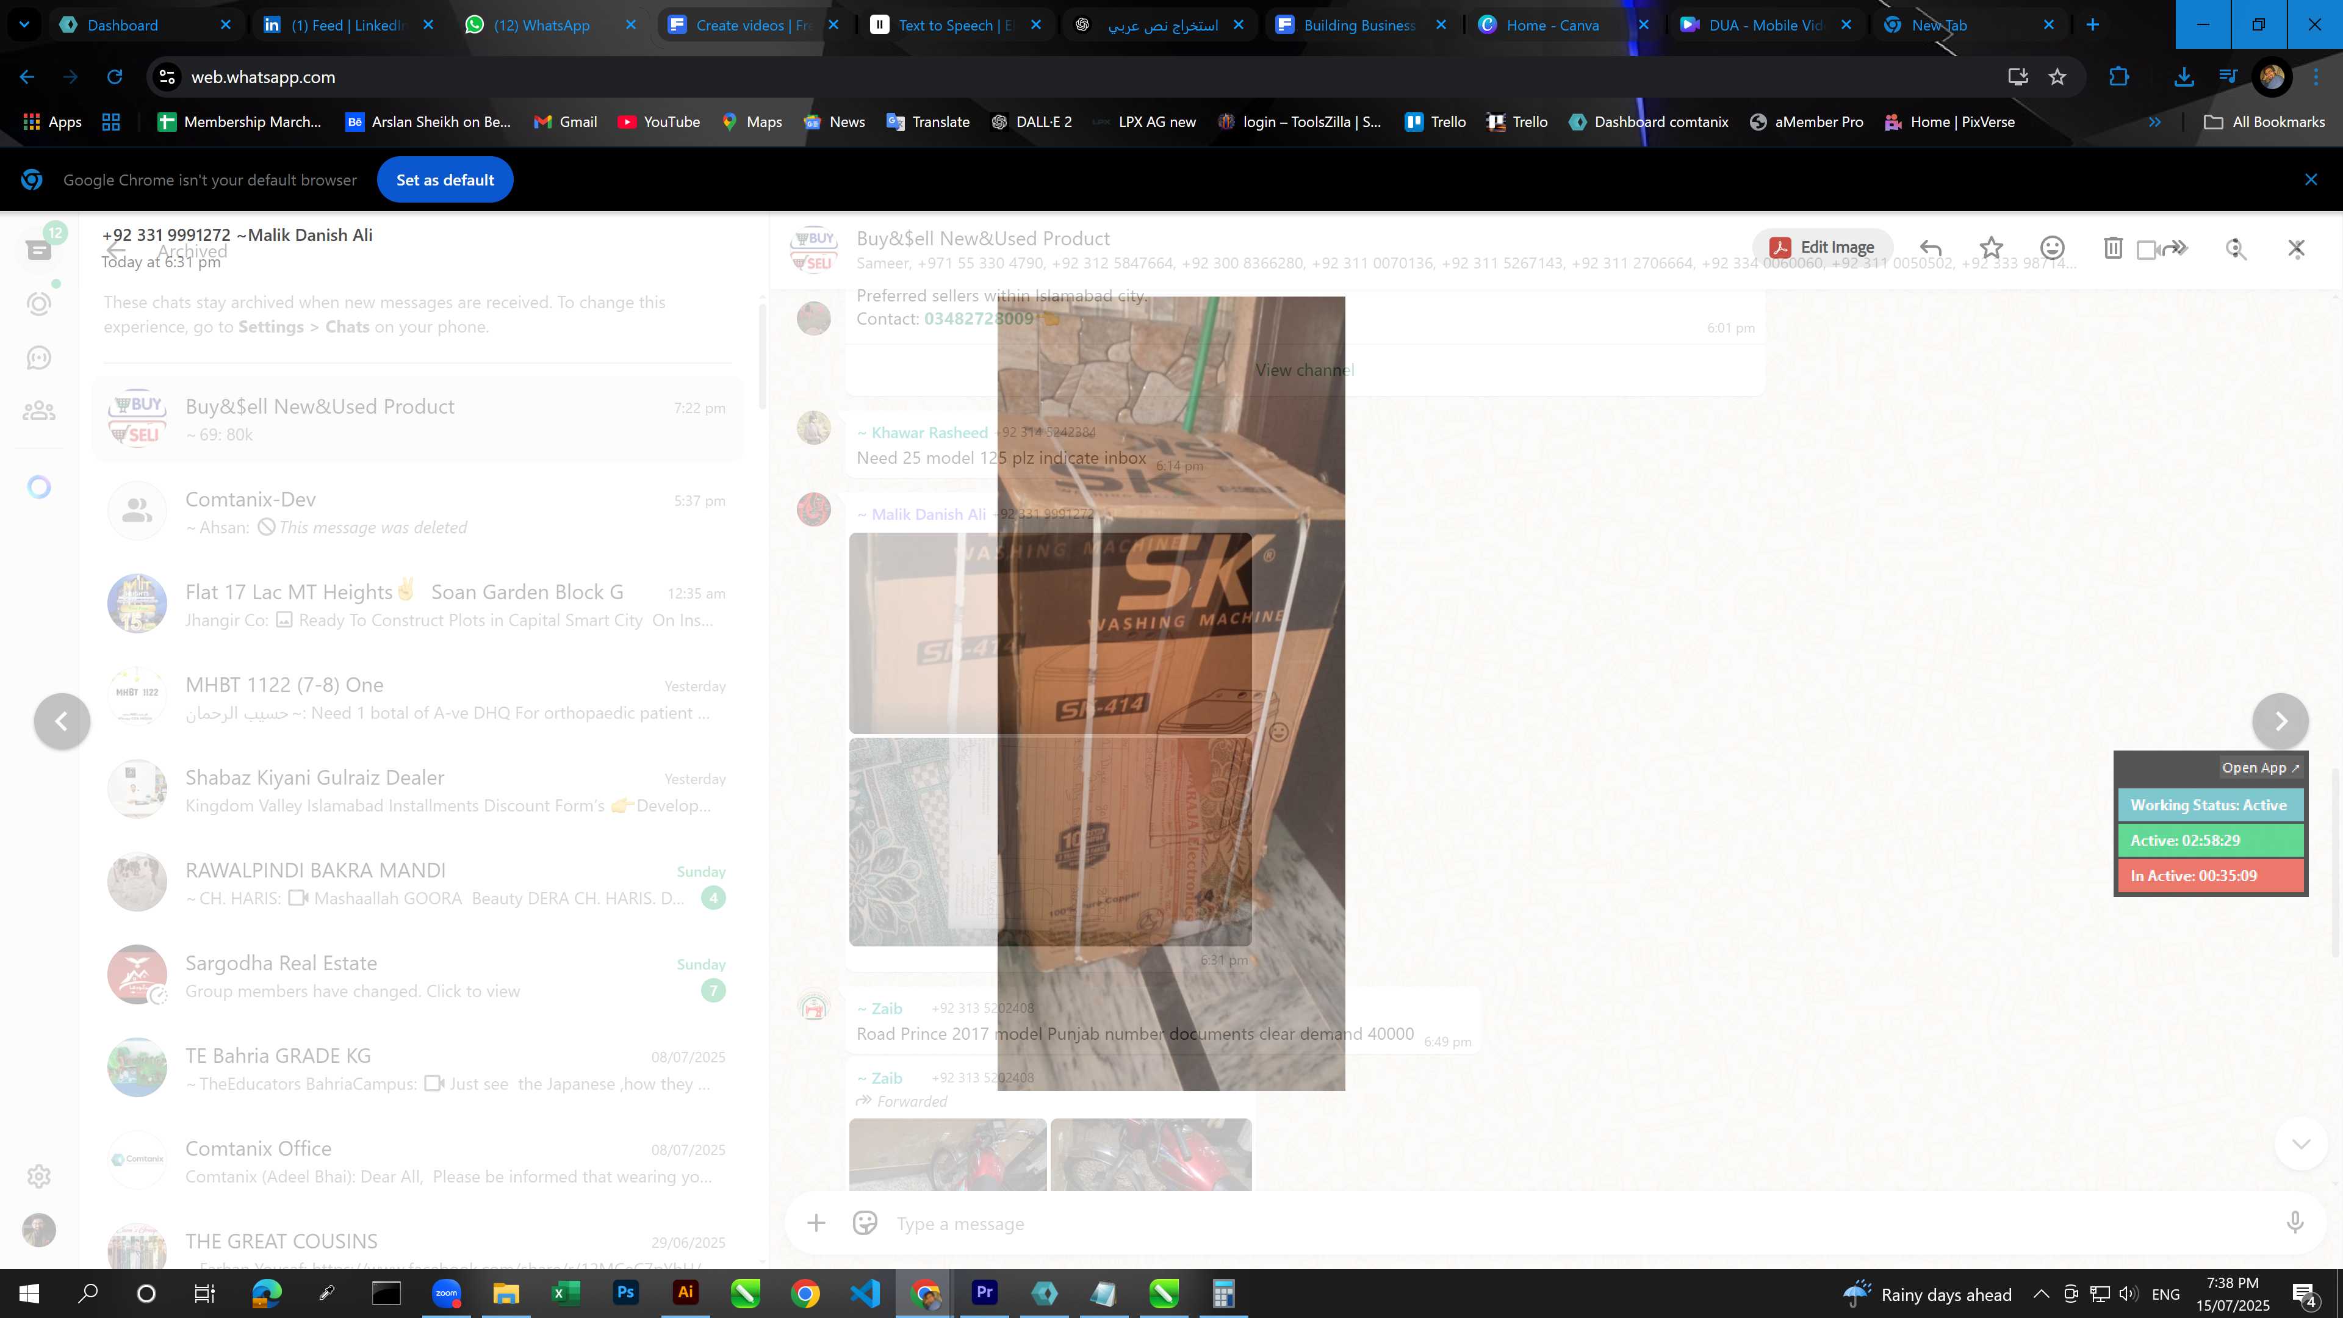The width and height of the screenshot is (2343, 1318).
Task: Open the YouTube bookmark
Action: [x=658, y=122]
